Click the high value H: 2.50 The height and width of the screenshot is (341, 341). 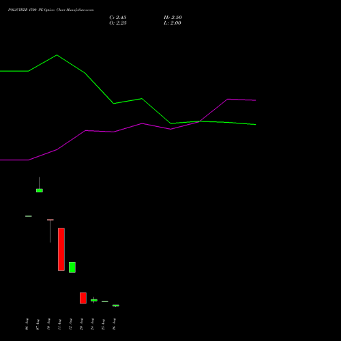tap(173, 18)
